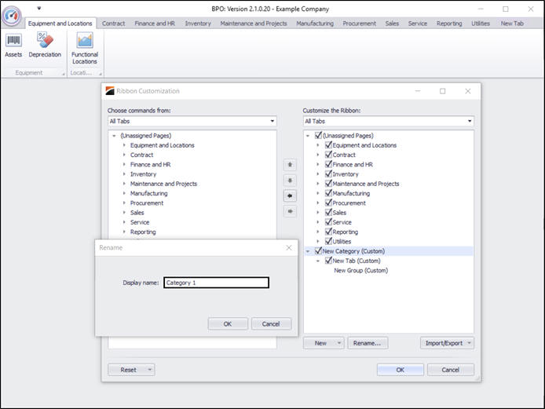
Task: Uncheck the Finance and HR checkbox
Action: 328,164
